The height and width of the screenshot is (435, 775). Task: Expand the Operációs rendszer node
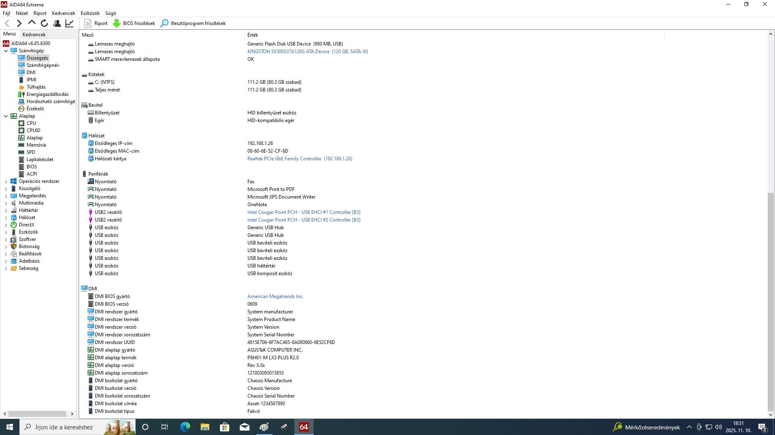click(x=6, y=182)
